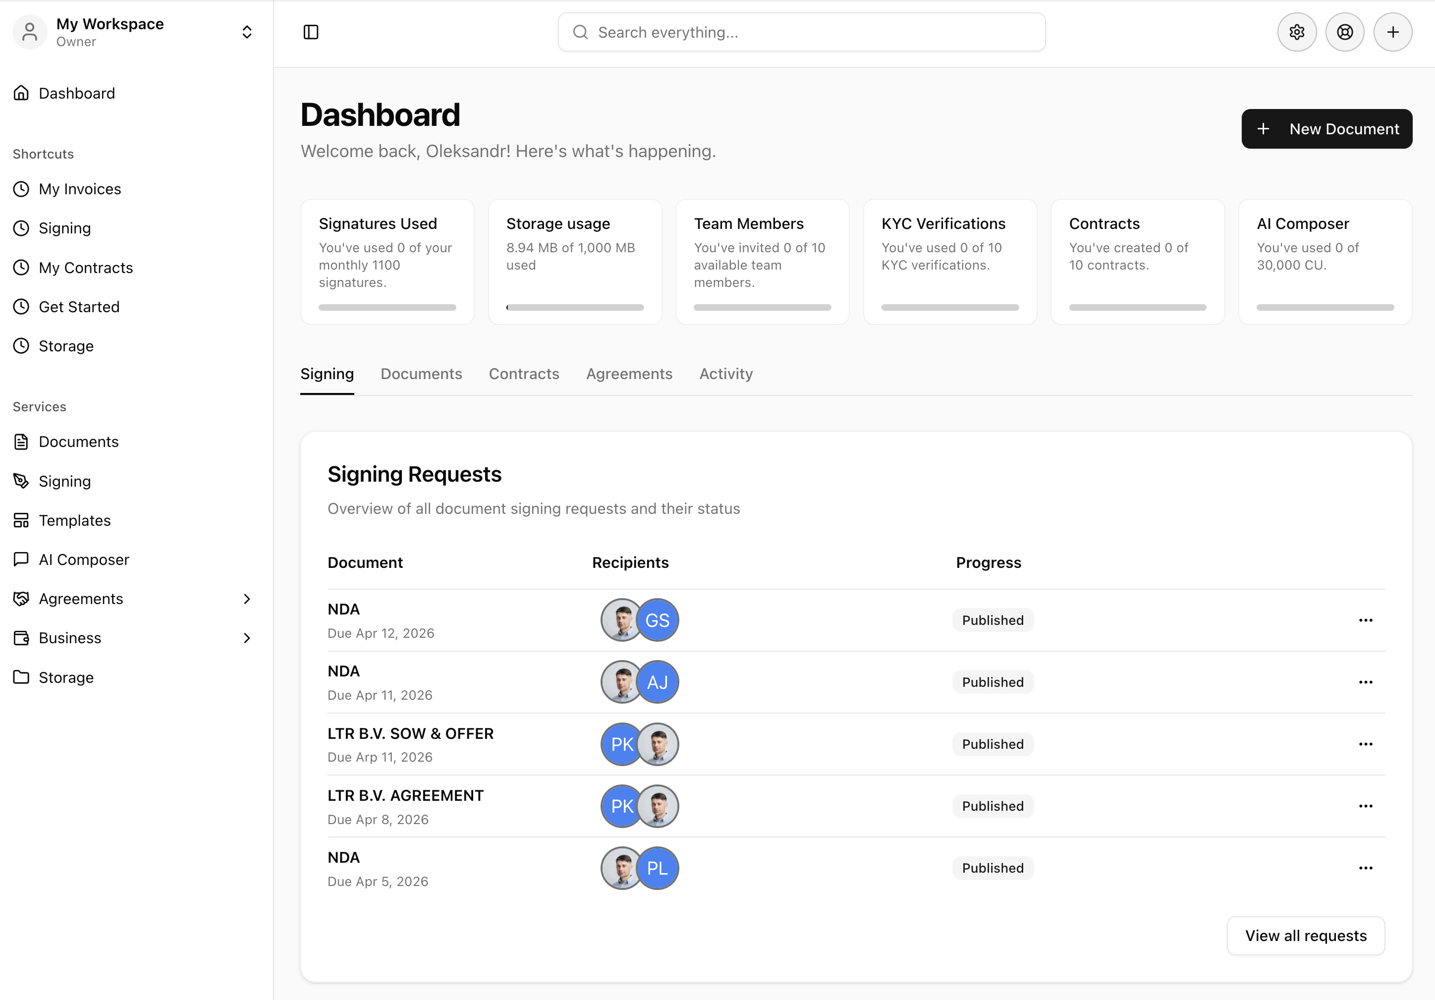Open the help lifebuoy icon
Viewport: 1435px width, 1000px height.
pos(1345,32)
